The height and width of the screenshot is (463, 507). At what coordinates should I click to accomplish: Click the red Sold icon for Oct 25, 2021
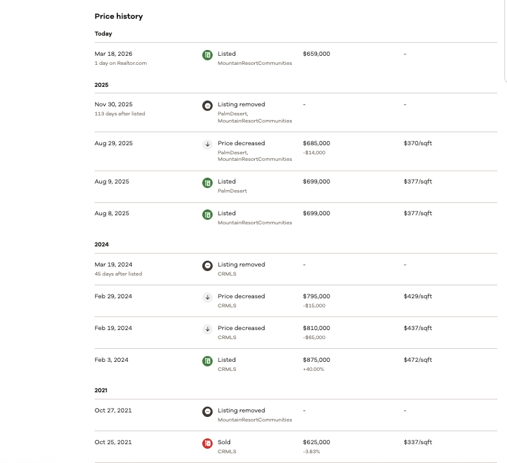click(x=207, y=444)
